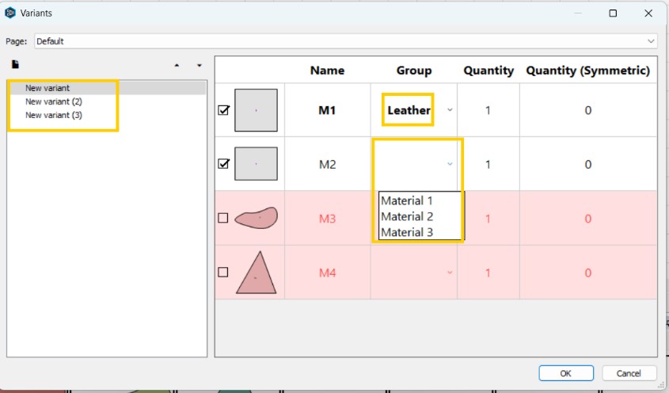Click the Group column header
669x393 pixels.
(x=414, y=71)
